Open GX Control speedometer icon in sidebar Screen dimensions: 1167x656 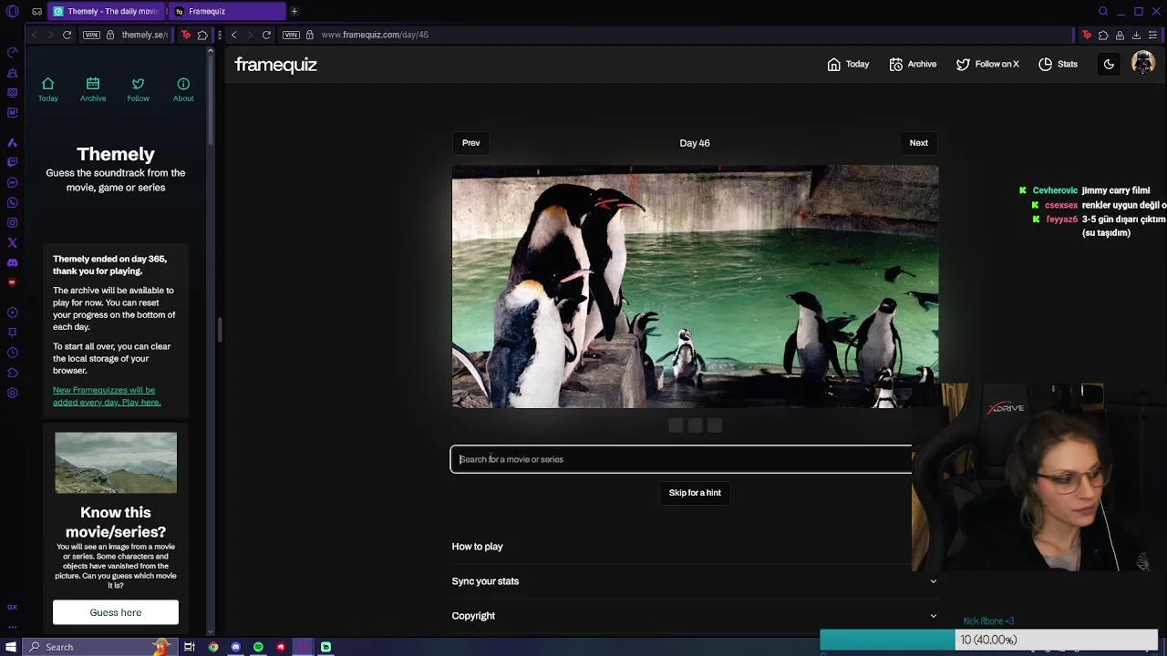12,52
